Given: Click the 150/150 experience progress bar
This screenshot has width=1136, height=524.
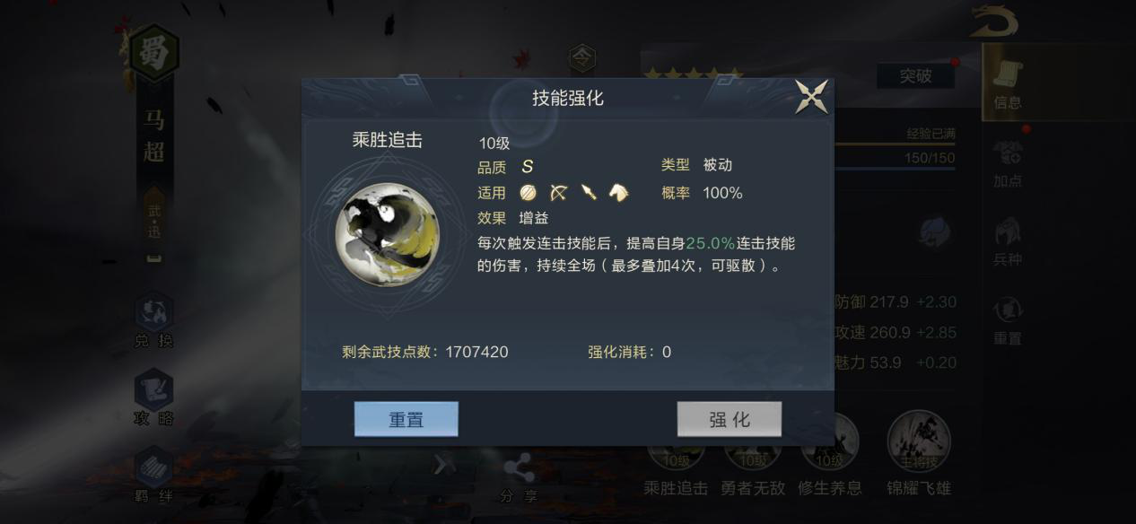Looking at the screenshot, I should [x=895, y=159].
